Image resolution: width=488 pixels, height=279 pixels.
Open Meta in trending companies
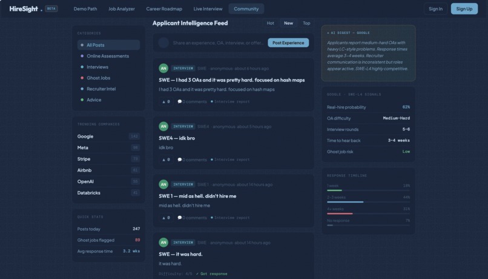tap(108, 147)
